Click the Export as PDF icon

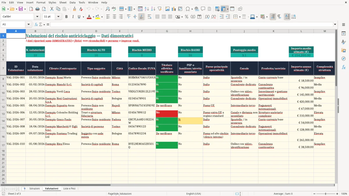[31, 9]
